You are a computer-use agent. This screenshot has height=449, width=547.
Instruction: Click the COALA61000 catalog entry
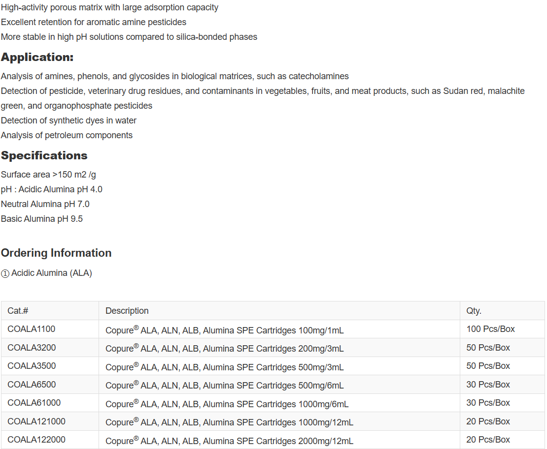click(x=34, y=403)
